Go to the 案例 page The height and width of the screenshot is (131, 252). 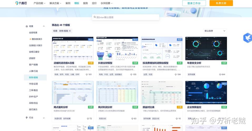click(68, 3)
